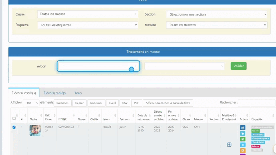
Task: Click the Colonnes button
Action: (62, 103)
